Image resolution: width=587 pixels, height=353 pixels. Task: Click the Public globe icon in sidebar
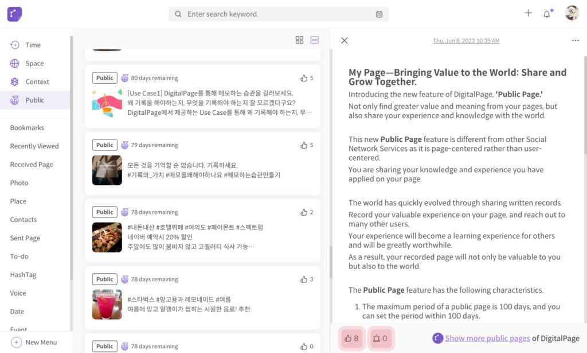pos(14,100)
